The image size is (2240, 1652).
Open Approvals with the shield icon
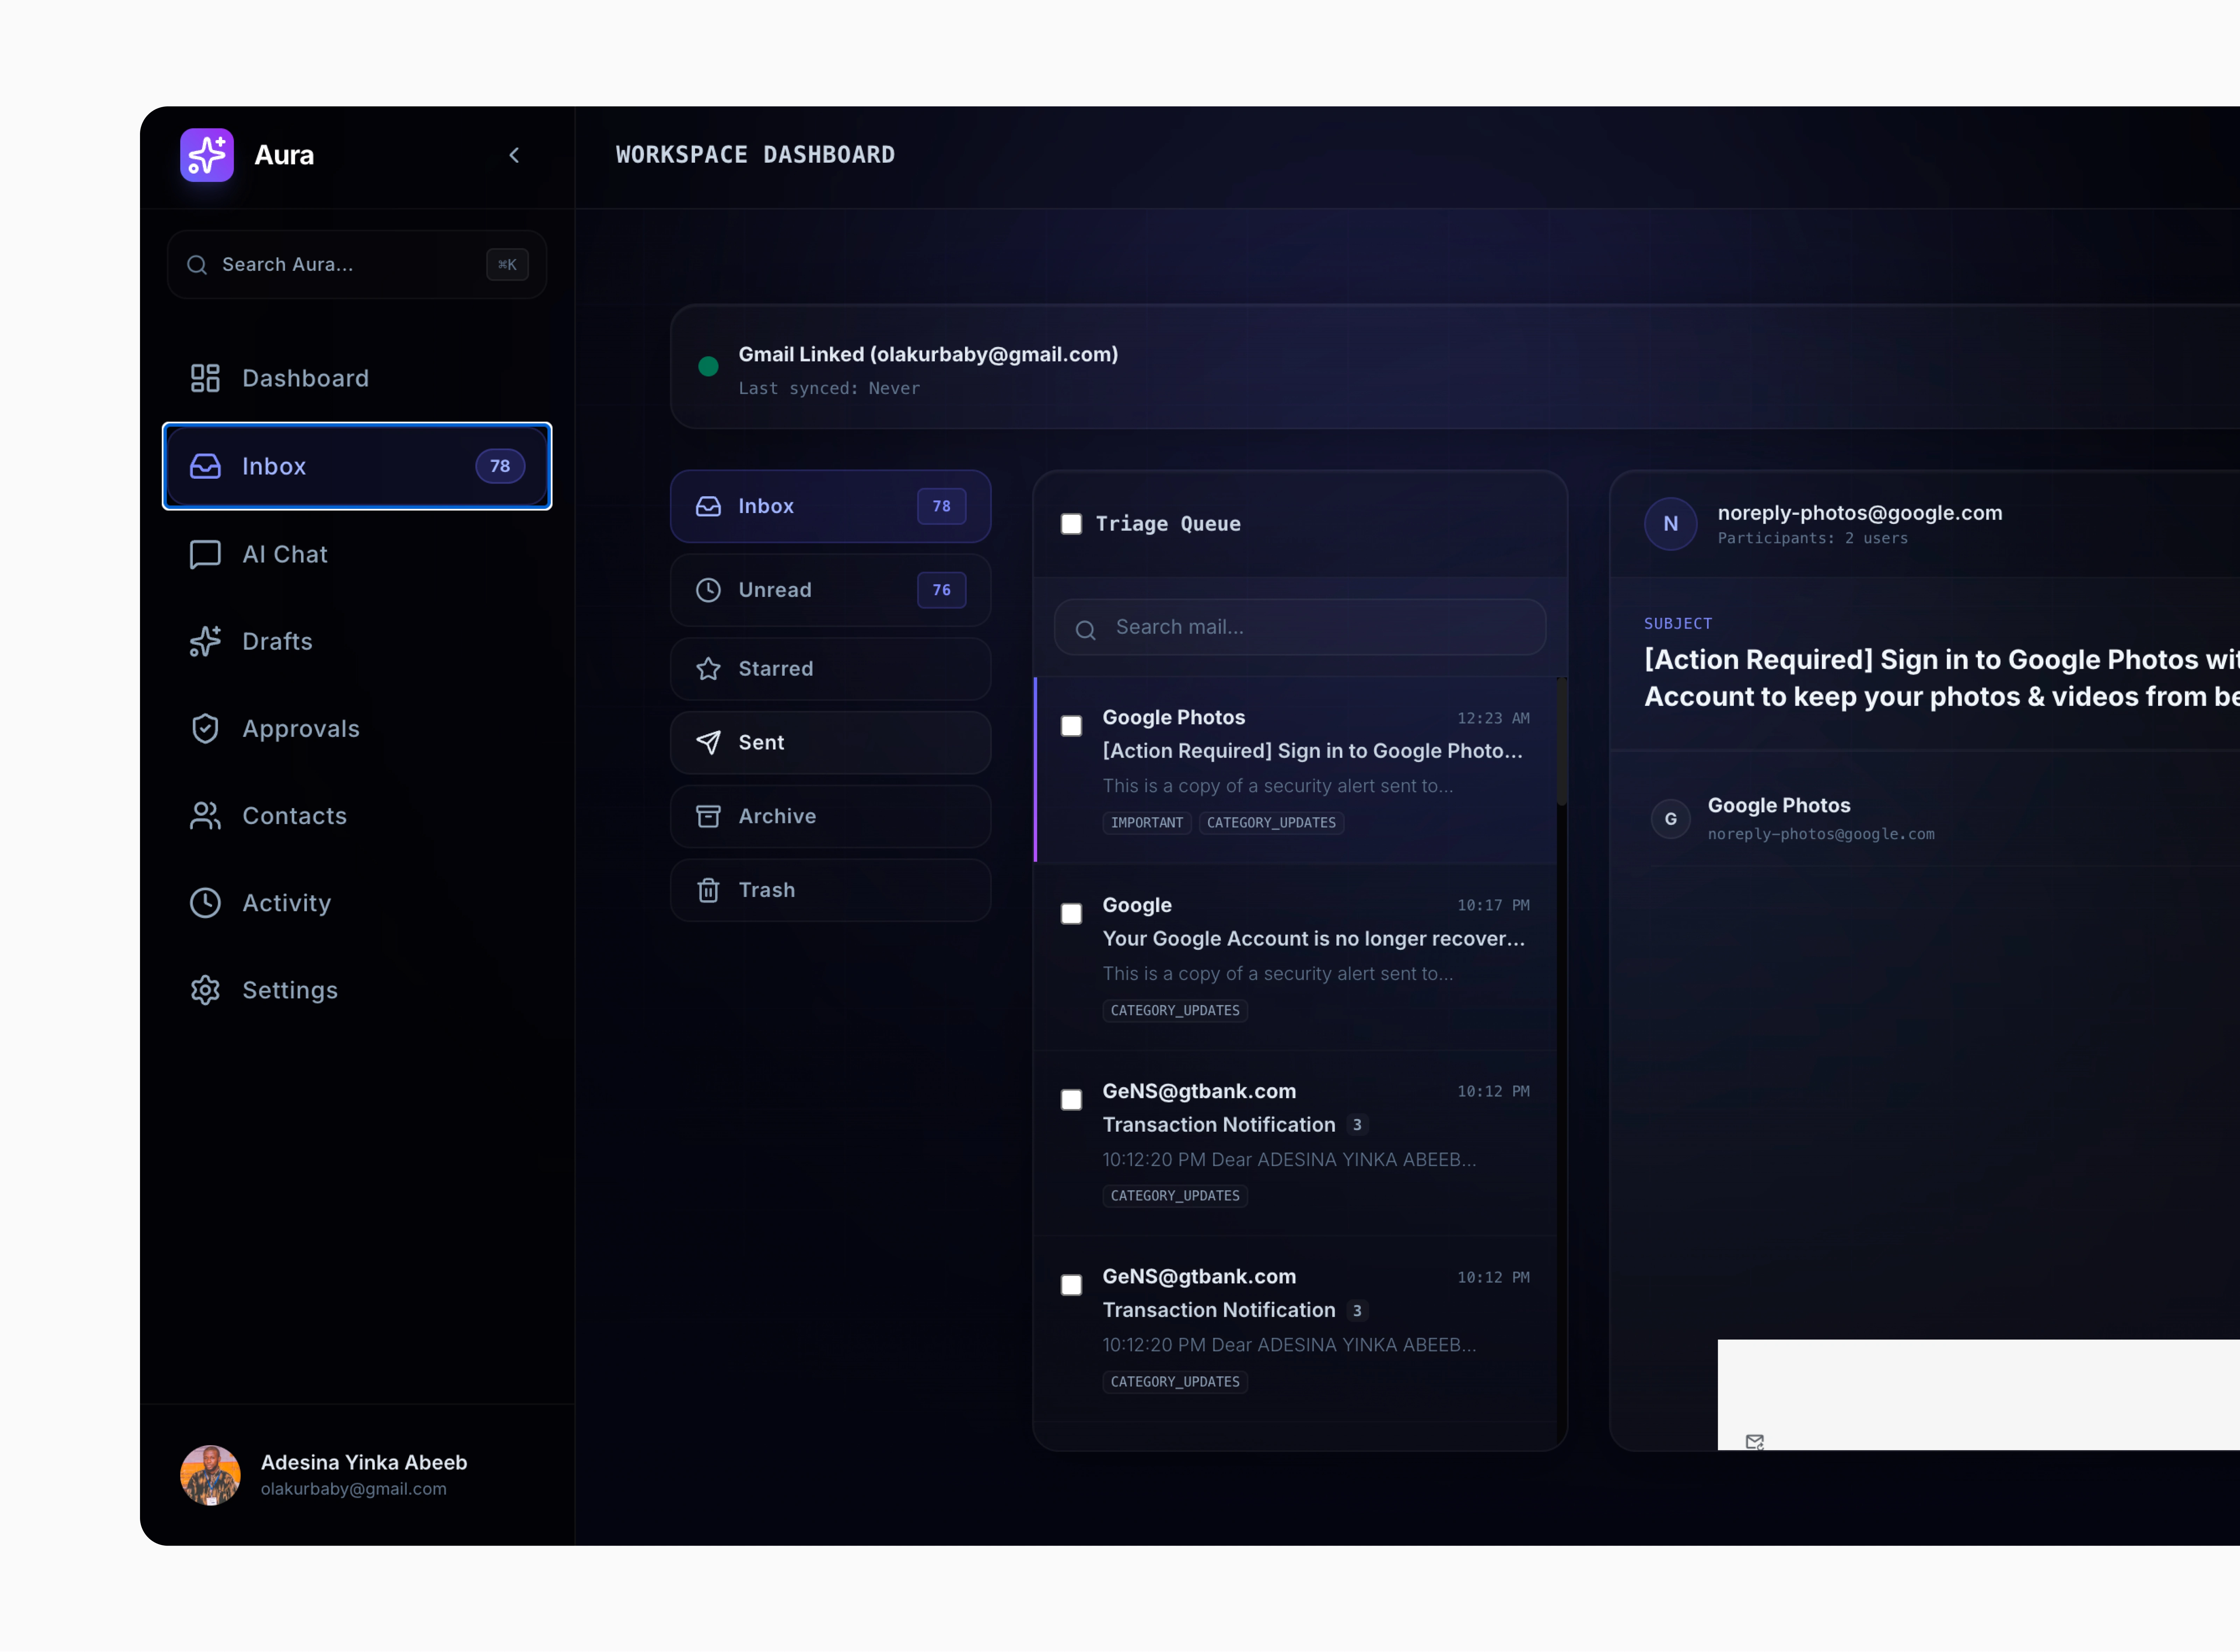(357, 729)
